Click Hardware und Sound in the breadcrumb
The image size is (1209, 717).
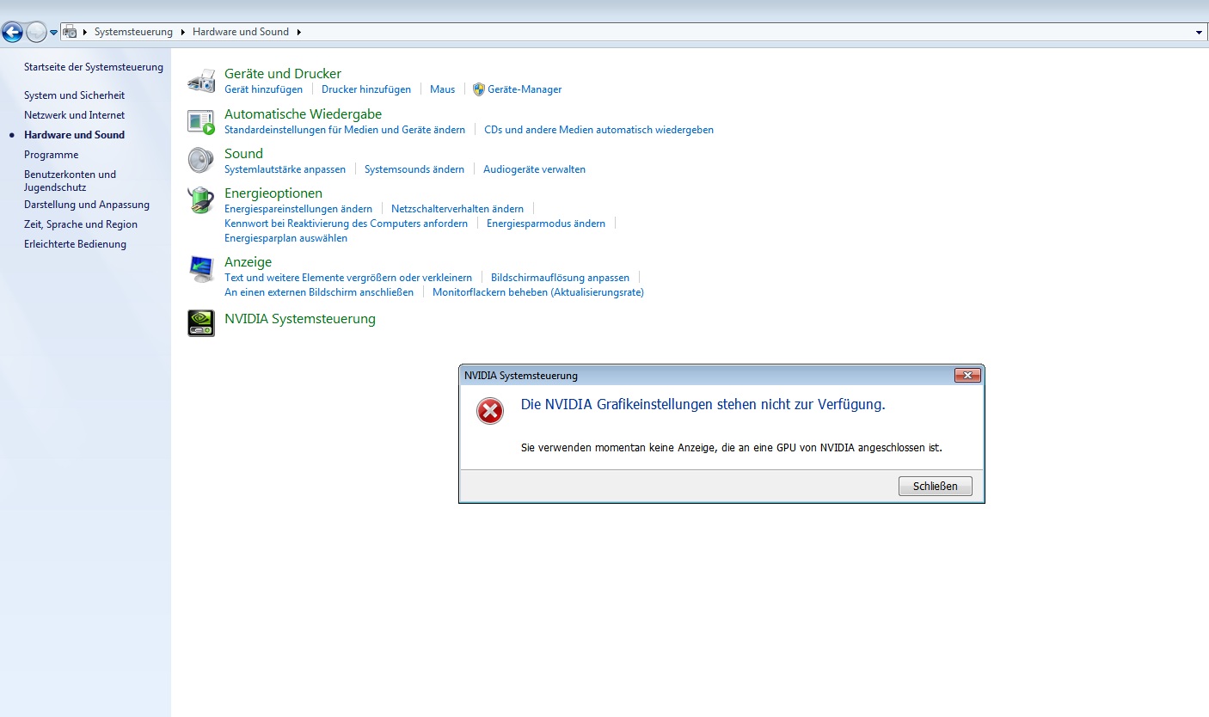[241, 32]
